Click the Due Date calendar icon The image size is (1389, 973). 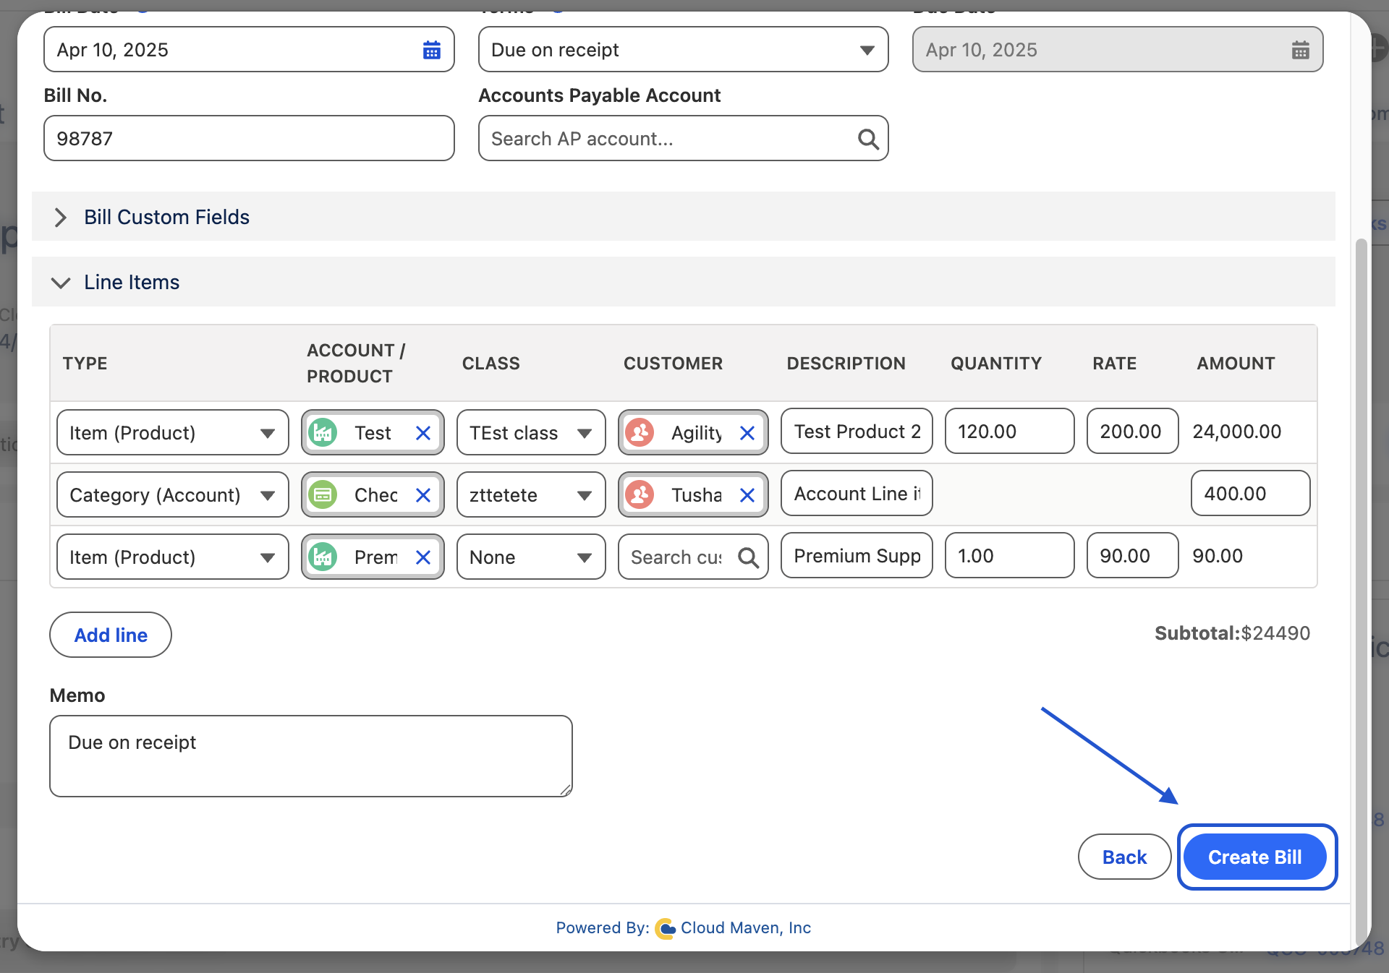pos(1300,50)
